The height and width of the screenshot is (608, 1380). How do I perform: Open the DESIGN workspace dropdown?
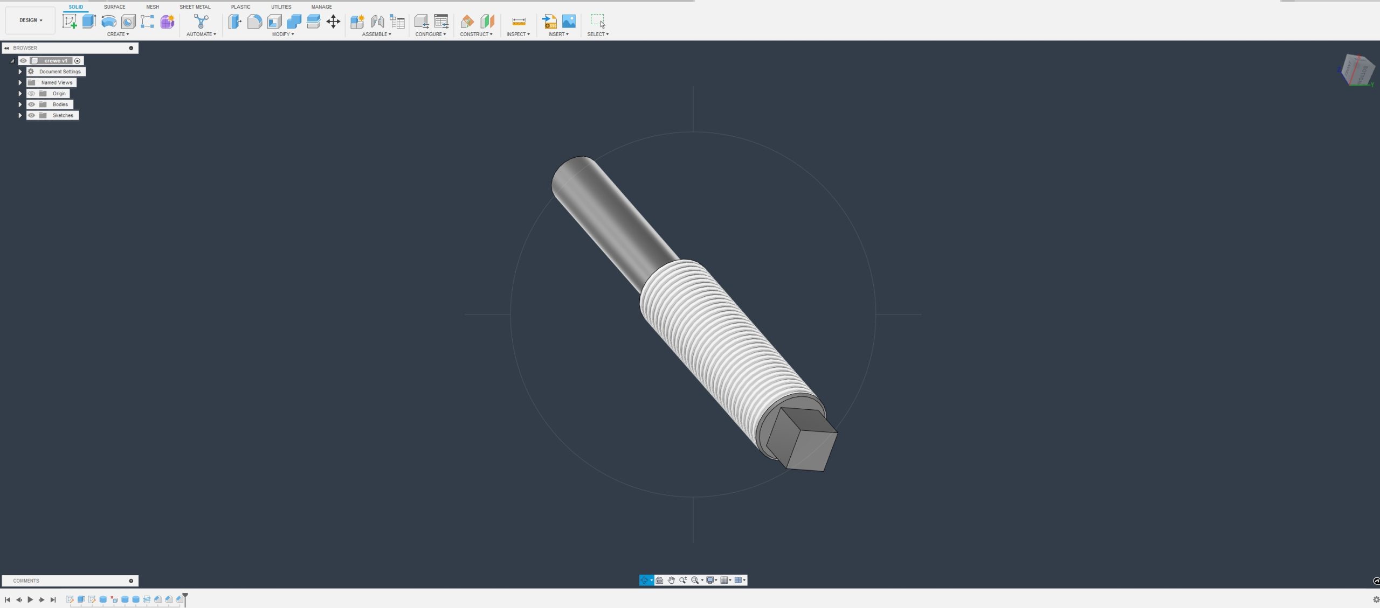(30, 20)
